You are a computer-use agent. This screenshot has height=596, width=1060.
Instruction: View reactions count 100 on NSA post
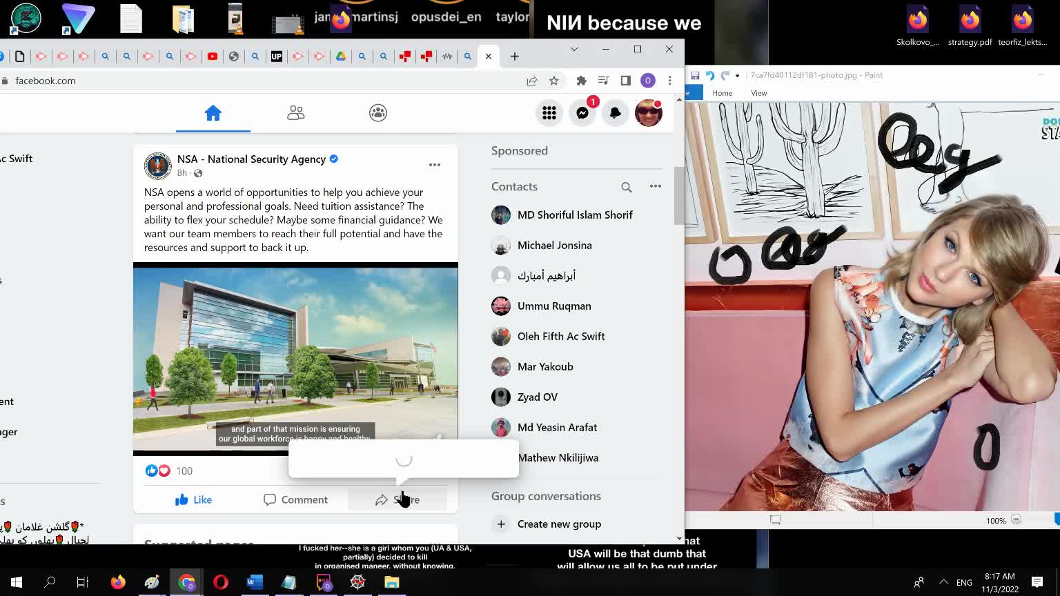tap(184, 470)
